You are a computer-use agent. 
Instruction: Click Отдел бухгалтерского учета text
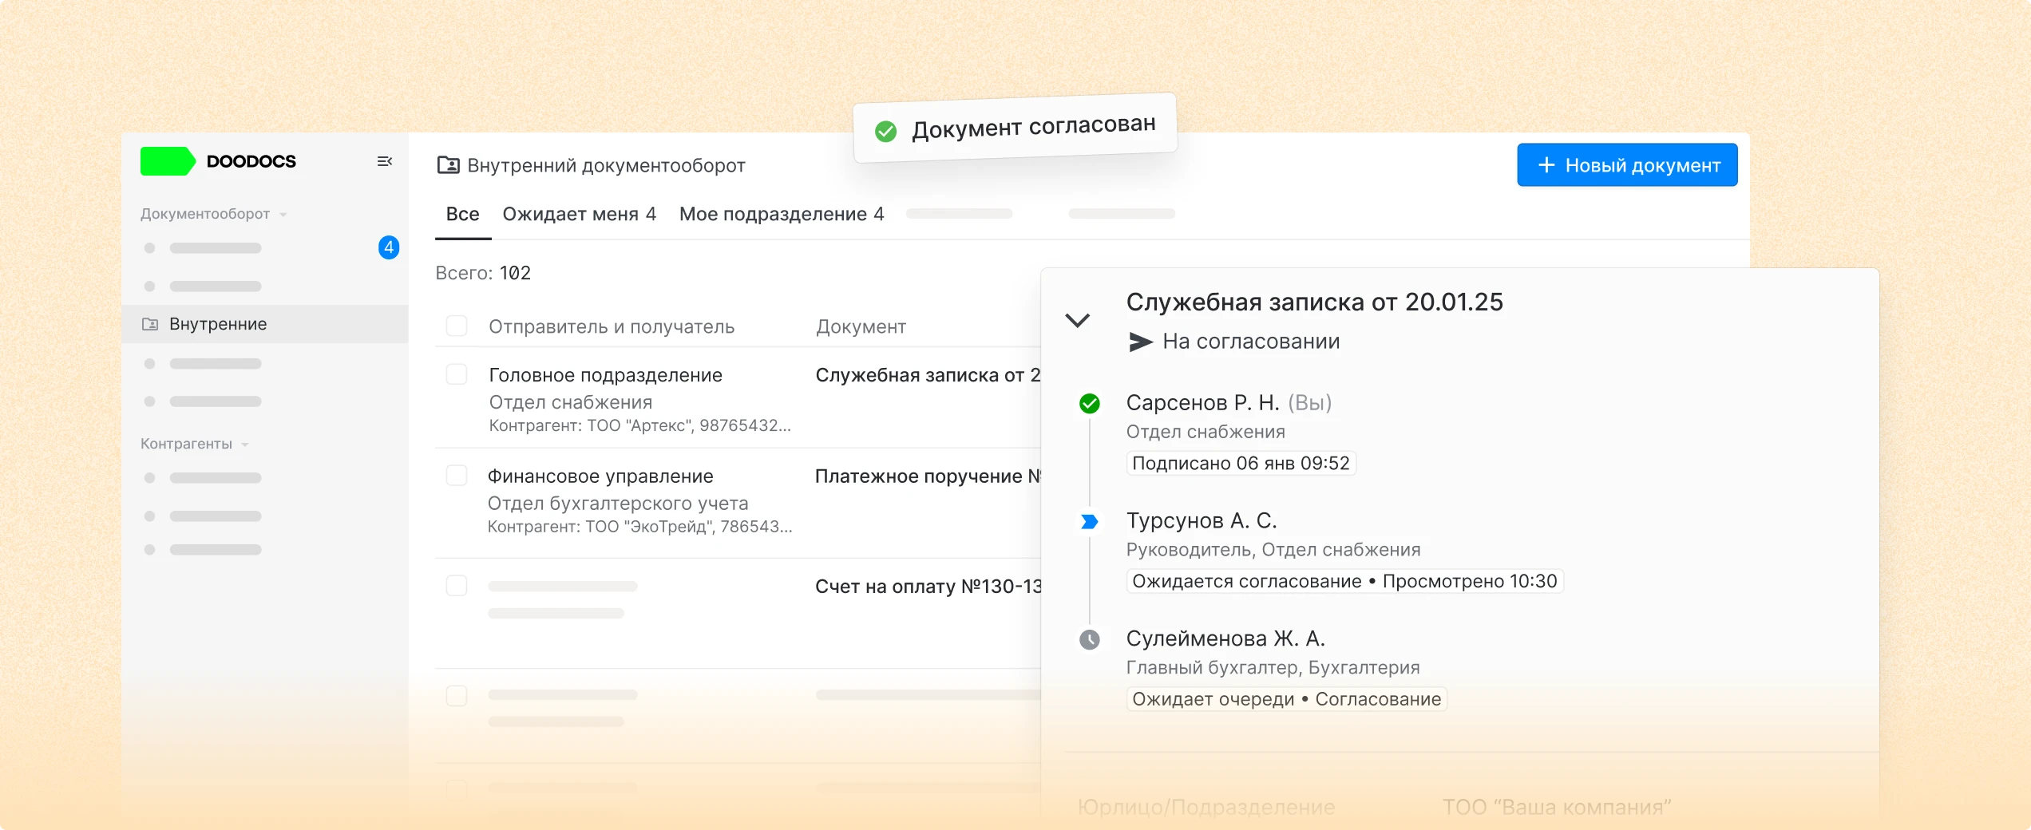click(x=618, y=504)
